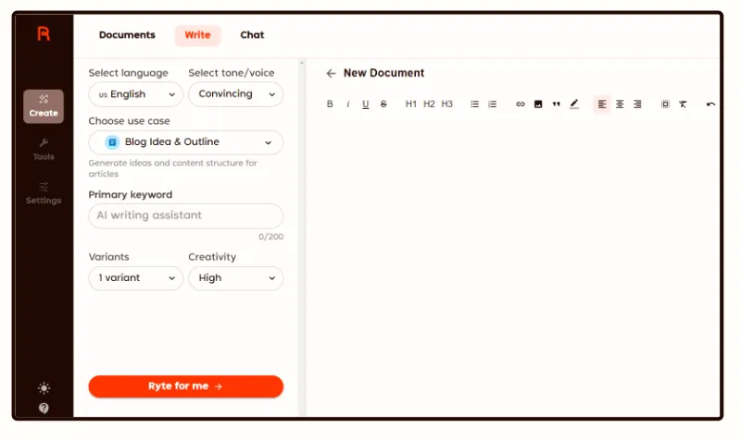Align text center
Screen dimensions: 741x440
click(x=620, y=104)
